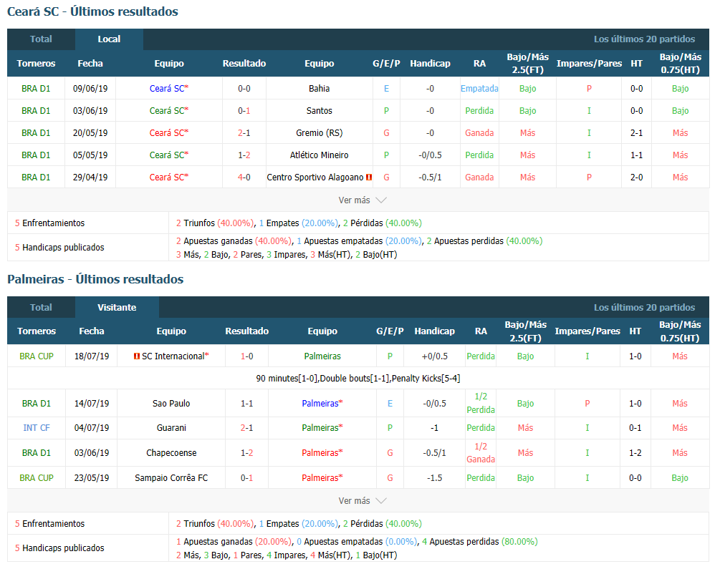Click Palmeiras in the SC Internacional row
Viewport: 715px width, 564px height.
click(x=322, y=356)
